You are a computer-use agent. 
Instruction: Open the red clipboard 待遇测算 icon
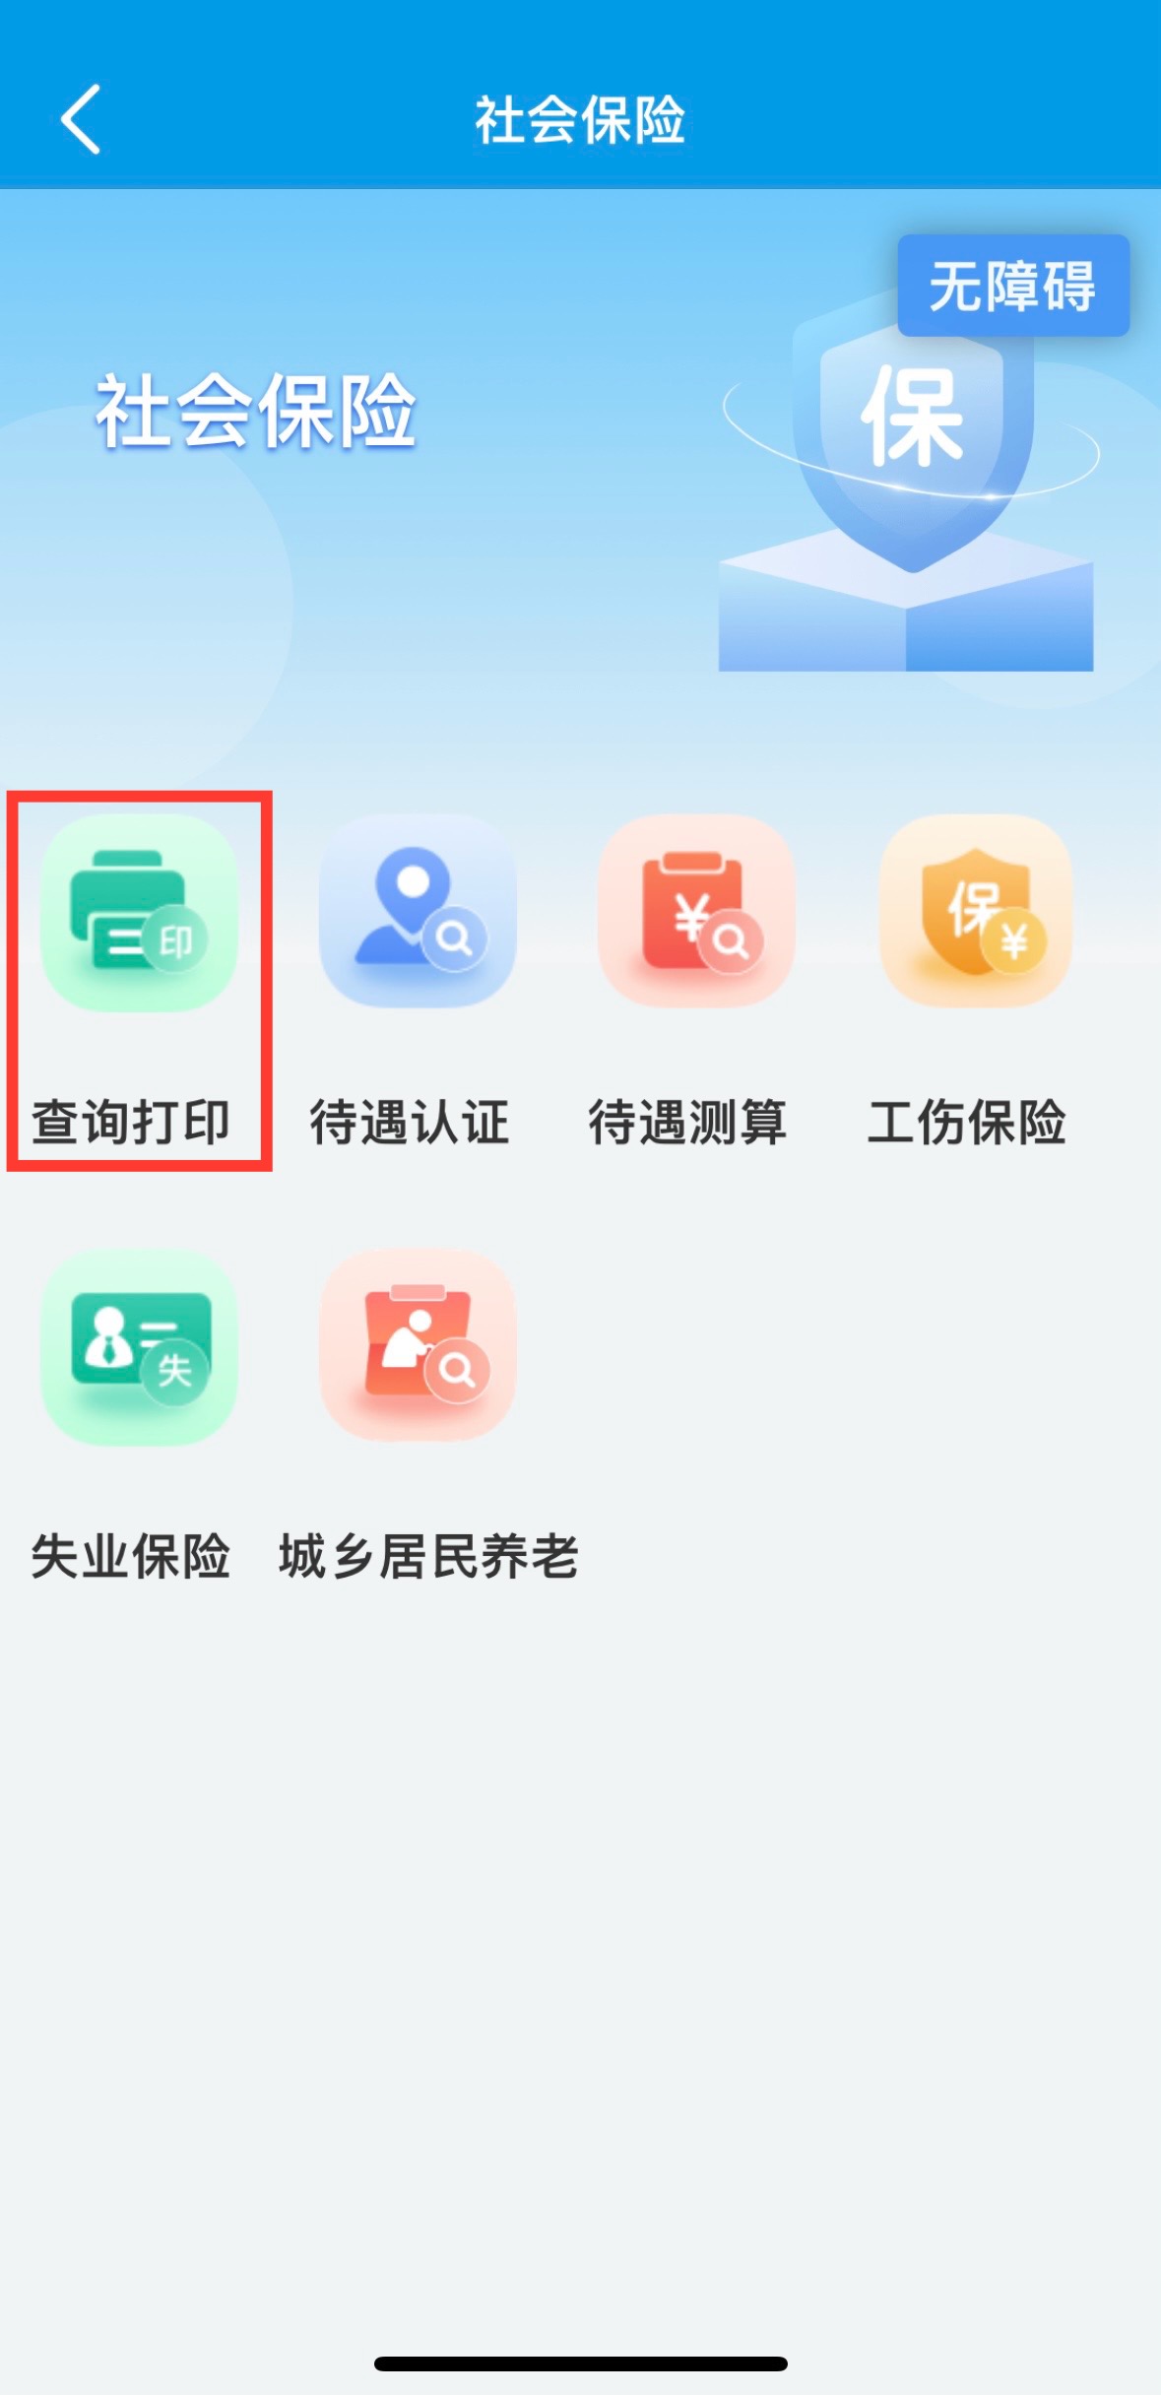[x=696, y=910]
